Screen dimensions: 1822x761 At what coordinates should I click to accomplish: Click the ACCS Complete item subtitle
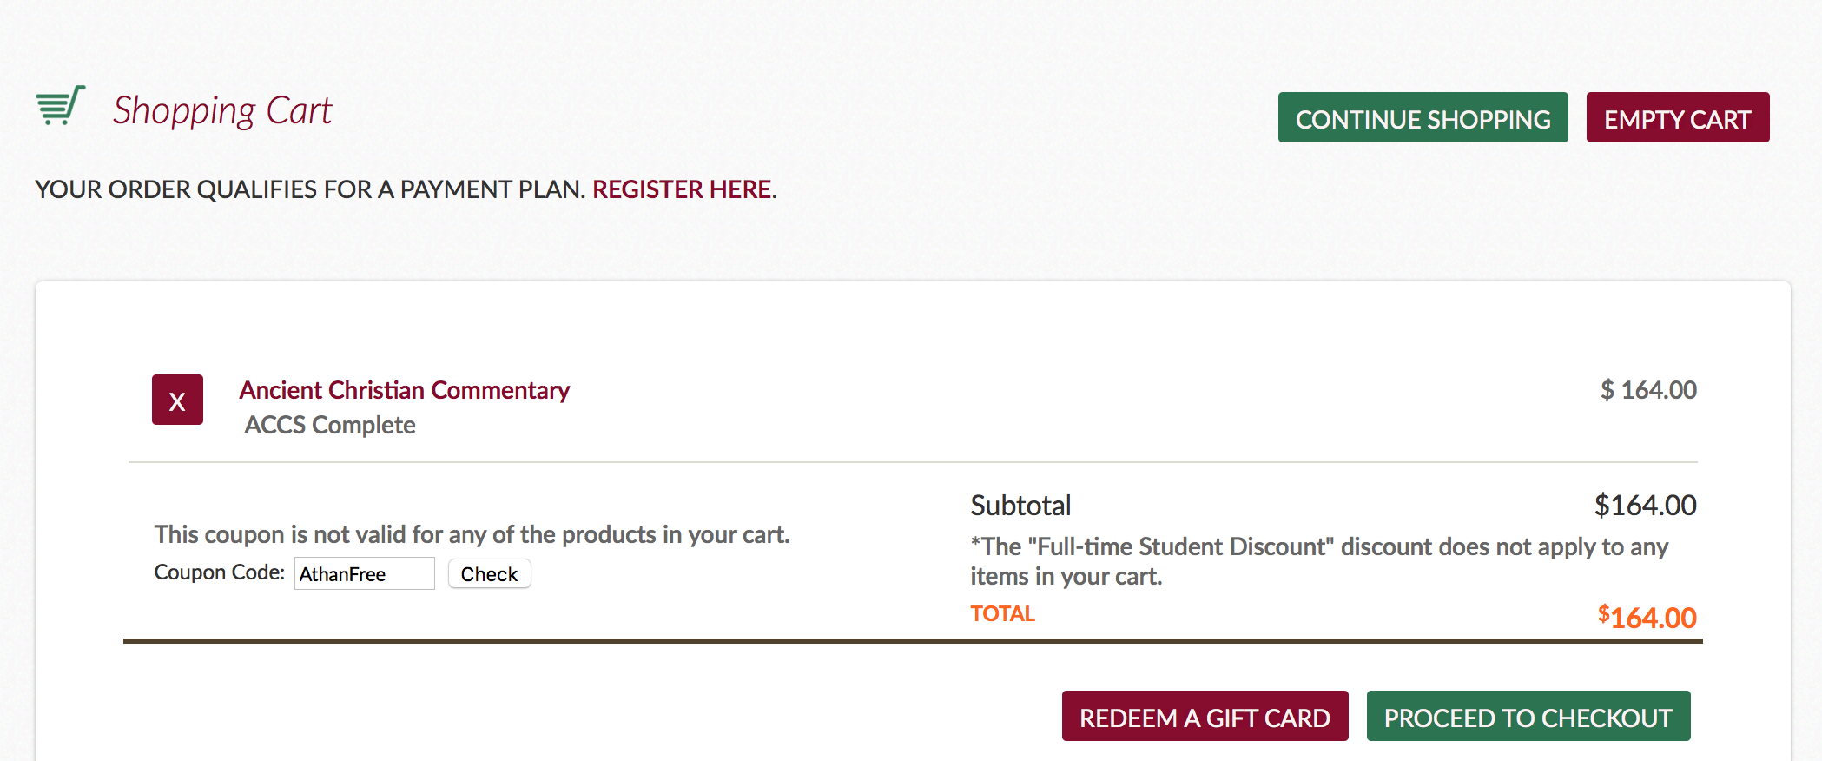(330, 425)
